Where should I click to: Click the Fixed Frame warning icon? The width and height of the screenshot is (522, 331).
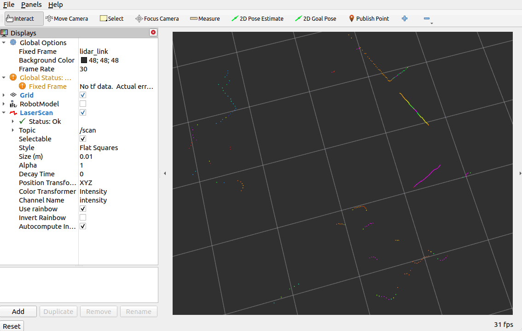[x=22, y=86]
